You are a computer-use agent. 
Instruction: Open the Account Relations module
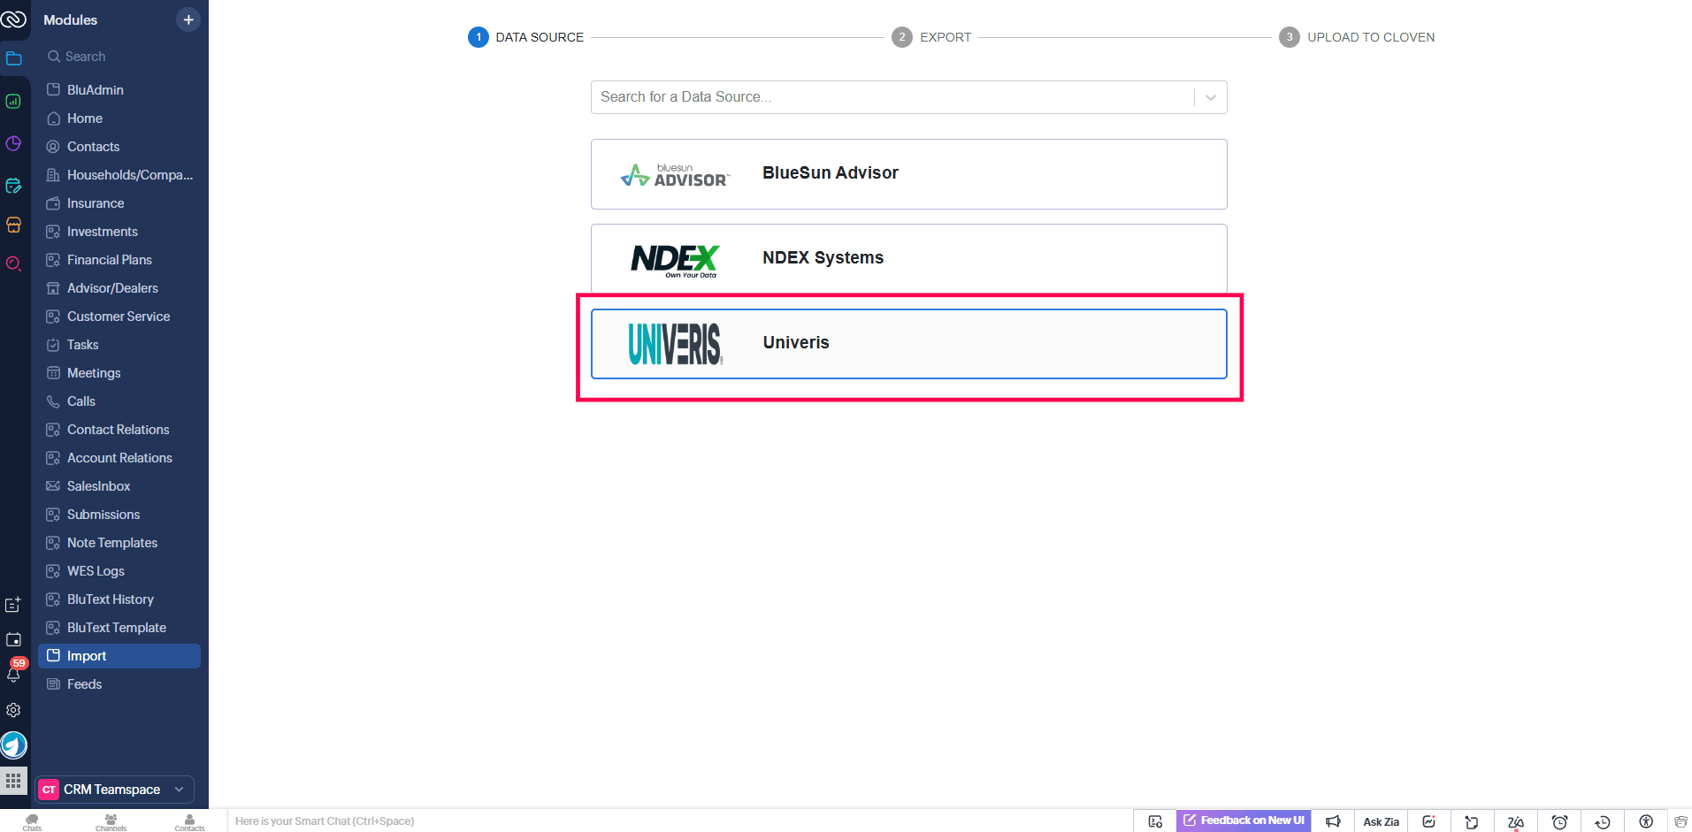[119, 458]
